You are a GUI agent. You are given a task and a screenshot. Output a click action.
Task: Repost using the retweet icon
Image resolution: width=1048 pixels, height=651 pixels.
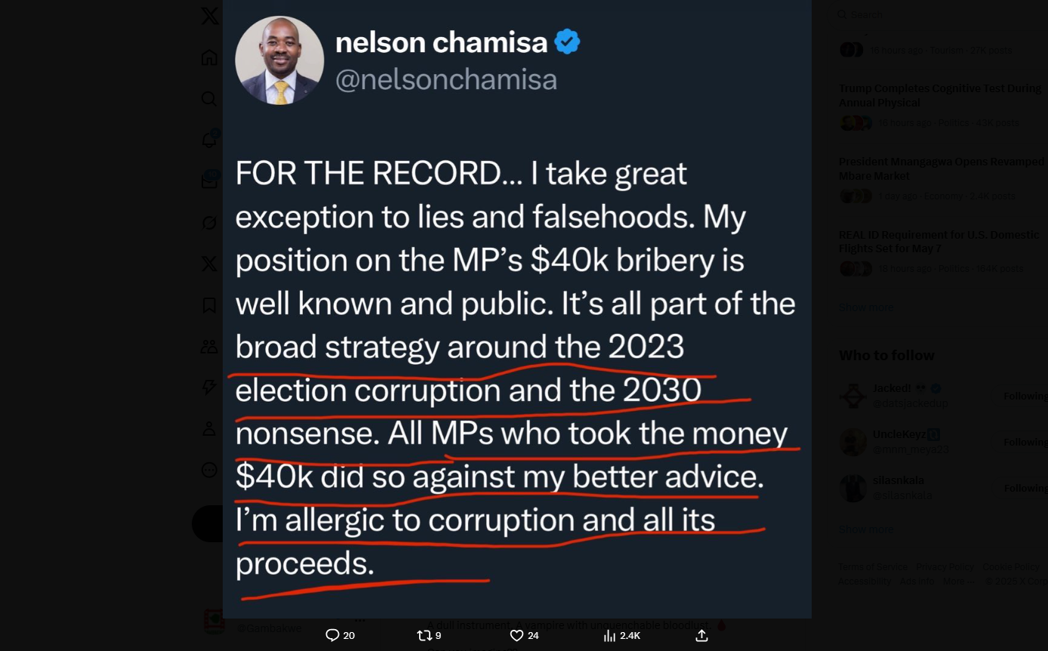(424, 635)
